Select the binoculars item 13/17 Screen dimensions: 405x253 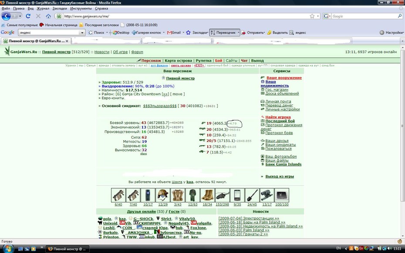coord(267,195)
